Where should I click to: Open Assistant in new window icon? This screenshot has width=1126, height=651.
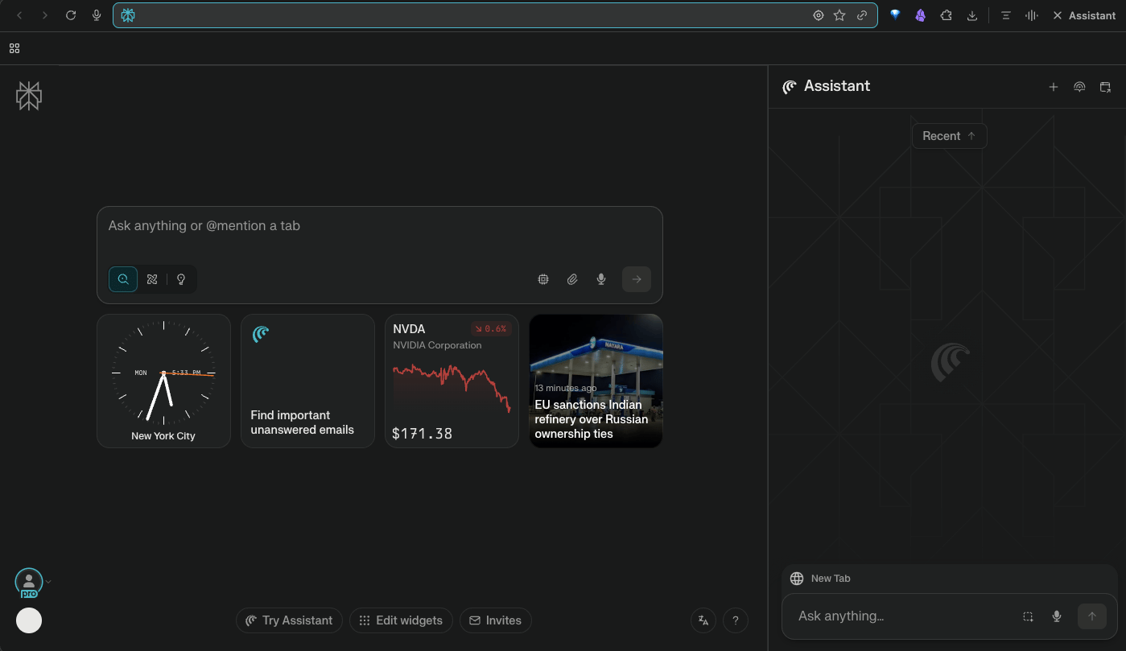coord(1105,87)
